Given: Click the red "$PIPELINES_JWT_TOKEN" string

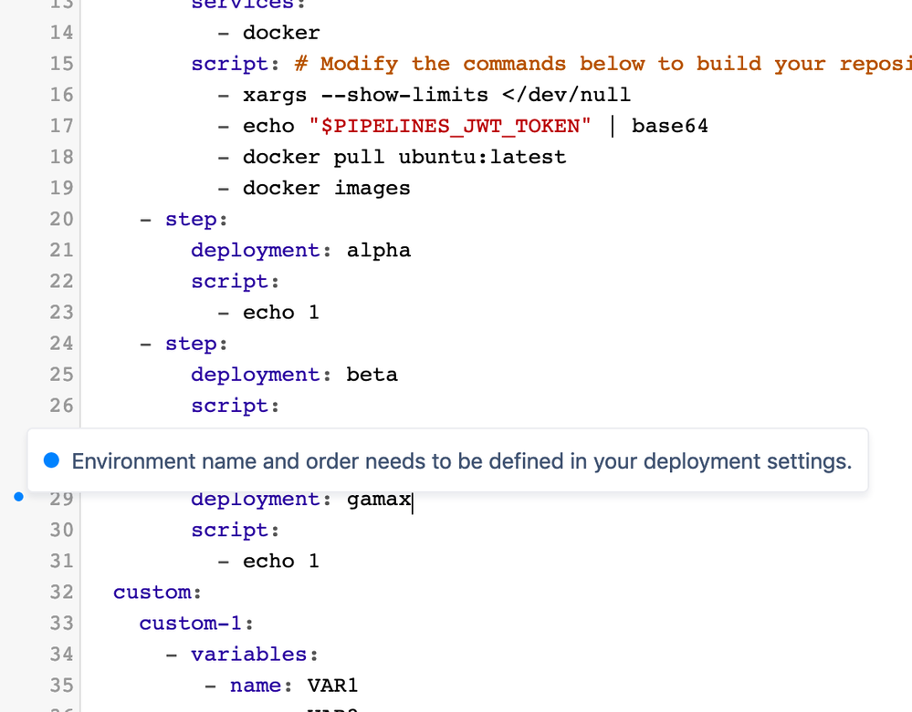Looking at the screenshot, I should (x=450, y=126).
